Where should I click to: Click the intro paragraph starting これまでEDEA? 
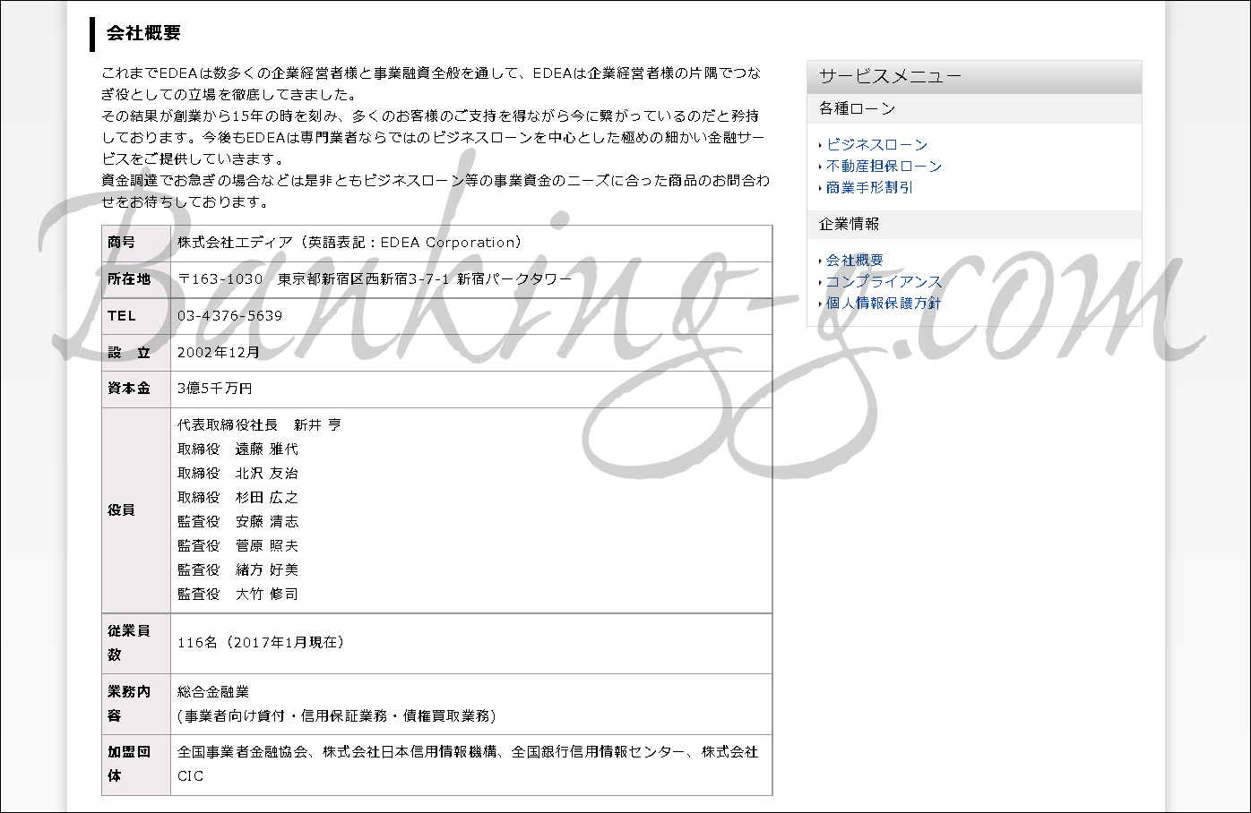(x=436, y=138)
